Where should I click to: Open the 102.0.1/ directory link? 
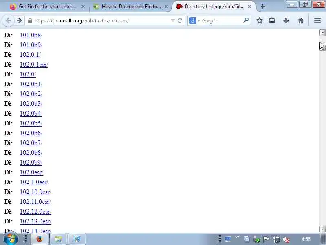(30, 55)
